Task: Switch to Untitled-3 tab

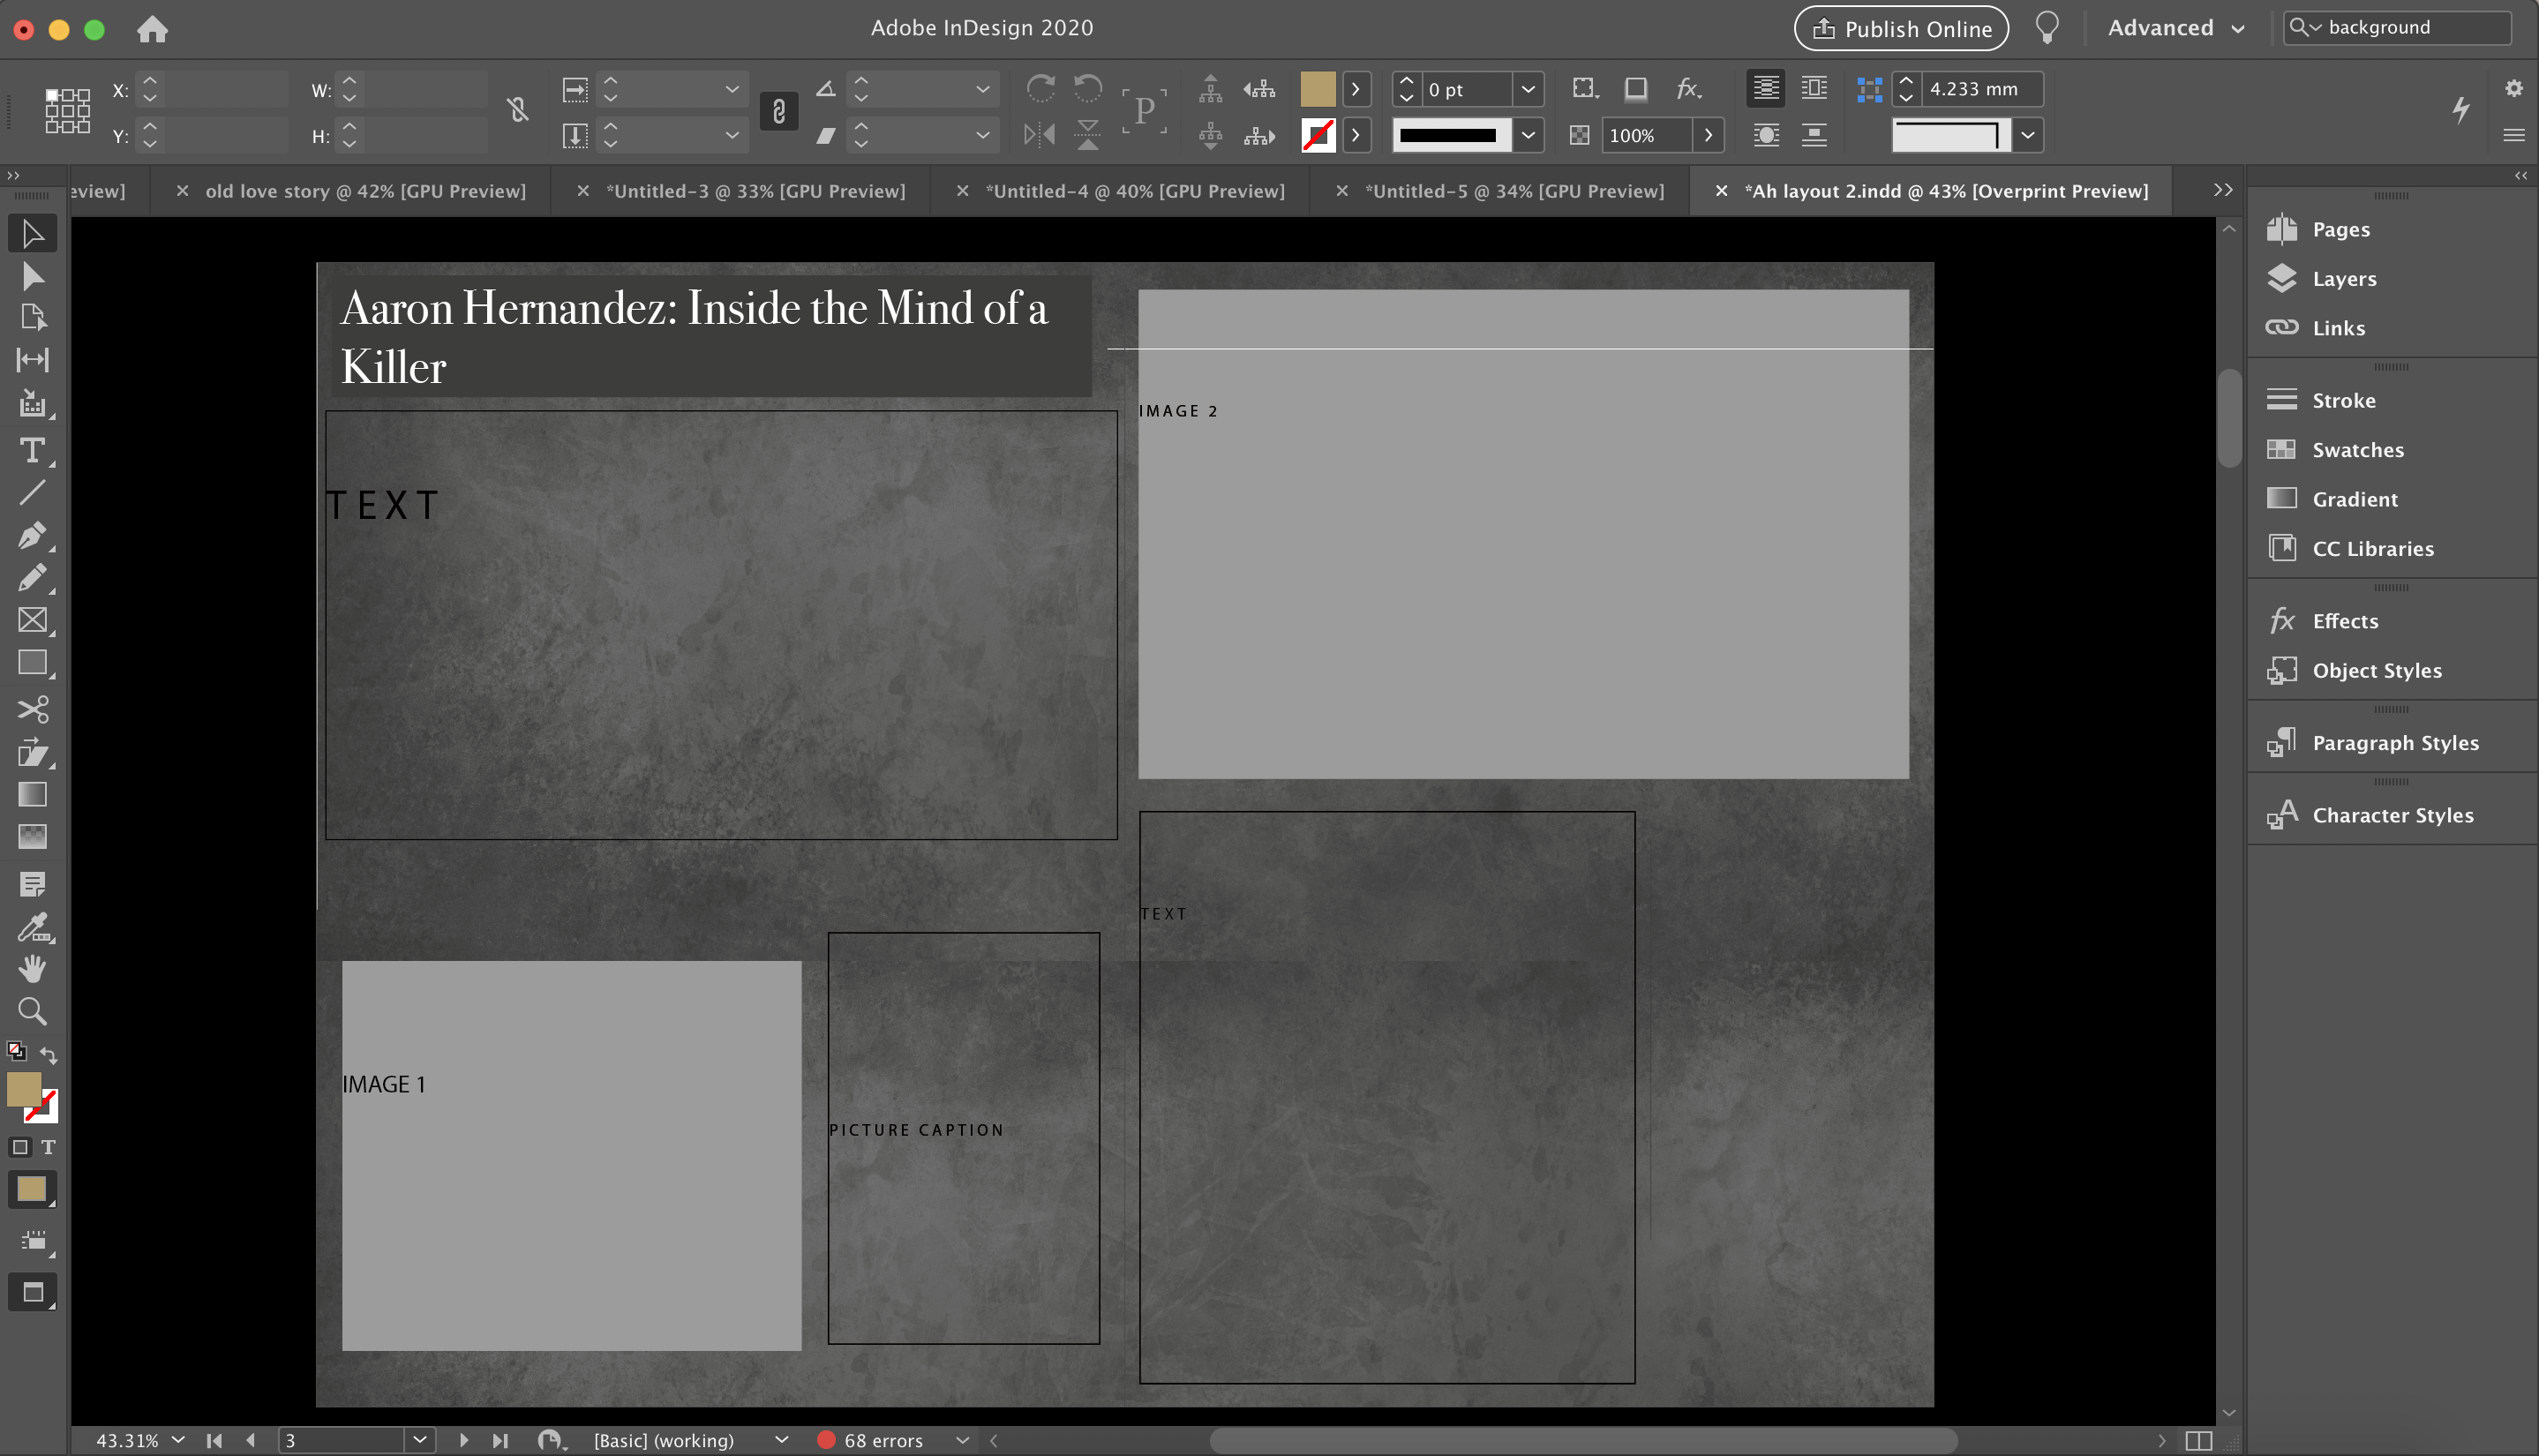Action: tap(756, 191)
